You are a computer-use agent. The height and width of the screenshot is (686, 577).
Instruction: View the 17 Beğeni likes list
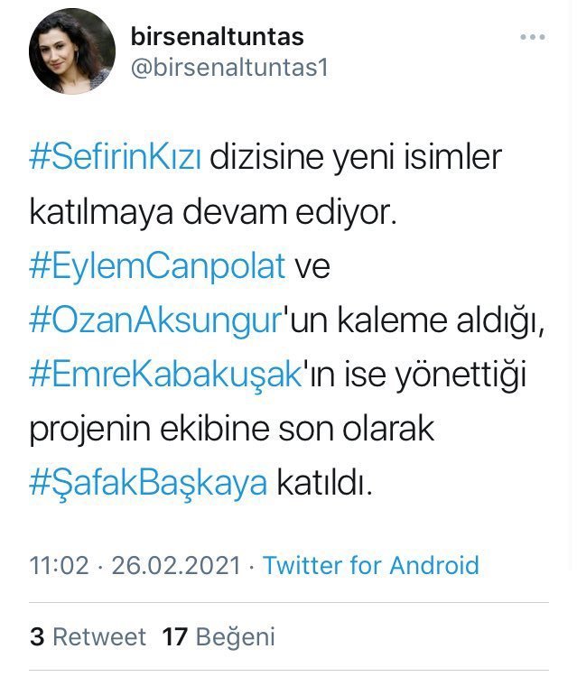[218, 636]
